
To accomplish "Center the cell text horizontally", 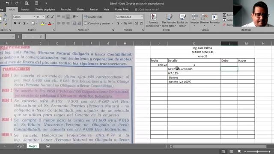I will pos(63,23).
